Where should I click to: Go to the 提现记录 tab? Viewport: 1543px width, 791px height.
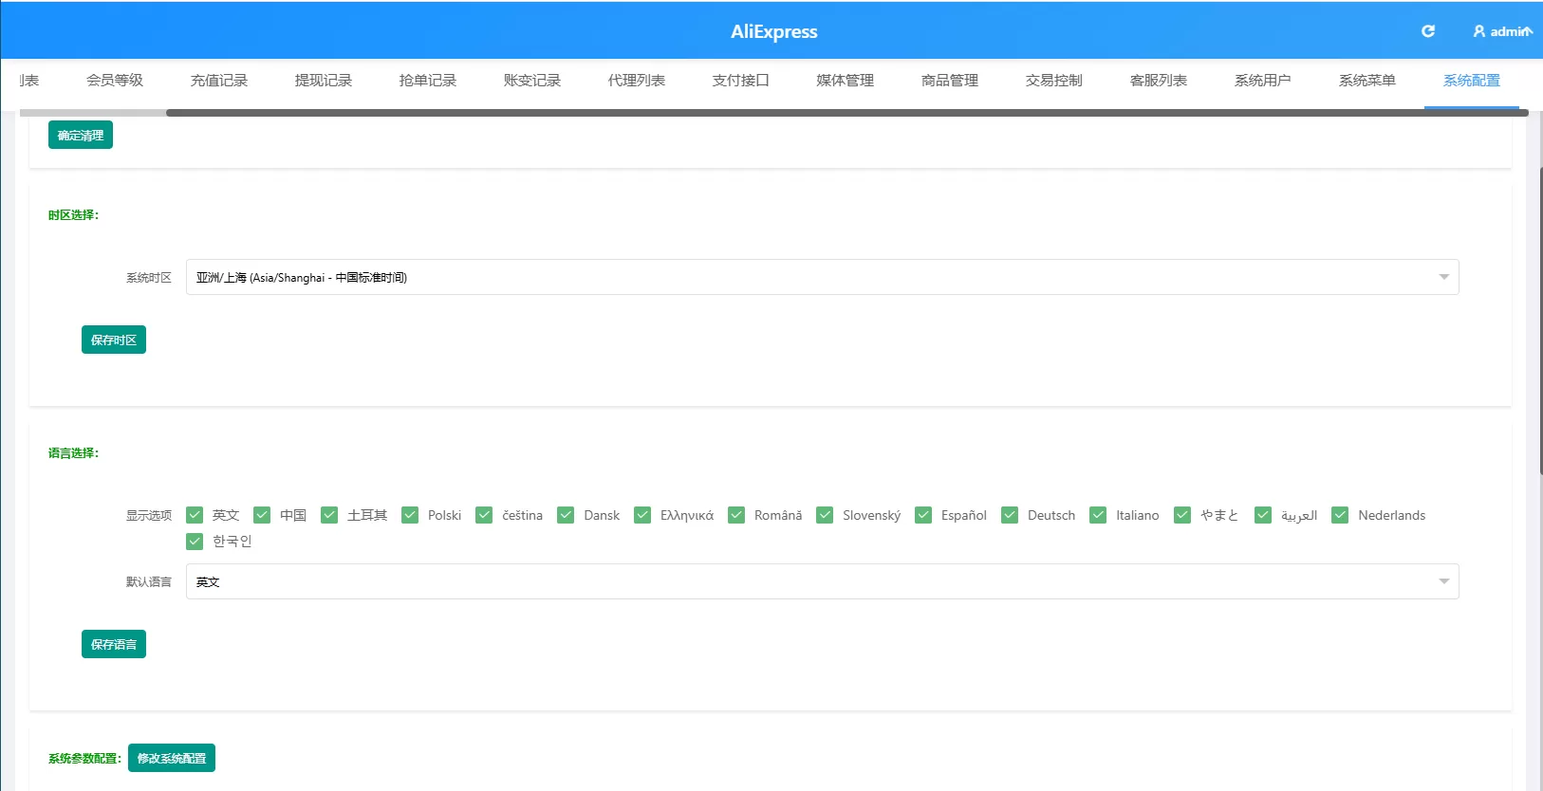(324, 81)
